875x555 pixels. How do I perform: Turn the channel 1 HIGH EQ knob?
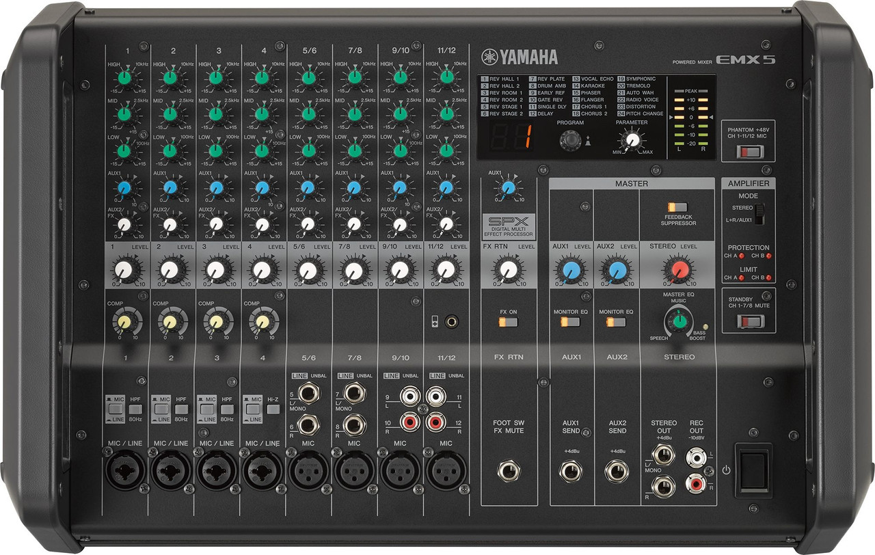pyautogui.click(x=125, y=79)
